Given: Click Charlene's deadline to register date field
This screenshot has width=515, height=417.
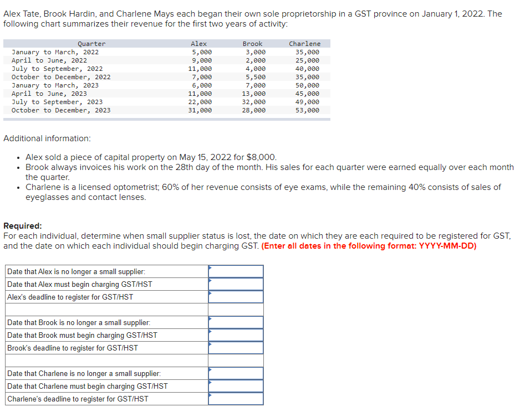Looking at the screenshot, I should click(236, 399).
